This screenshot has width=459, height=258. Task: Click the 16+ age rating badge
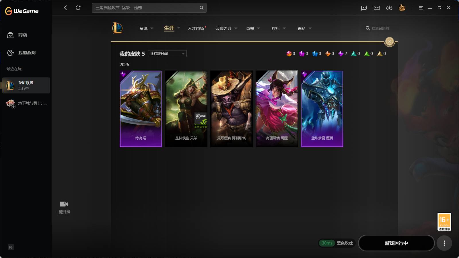click(444, 222)
